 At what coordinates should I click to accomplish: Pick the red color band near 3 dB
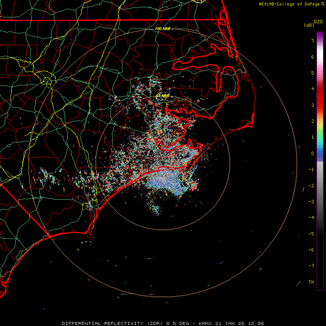click(320, 105)
